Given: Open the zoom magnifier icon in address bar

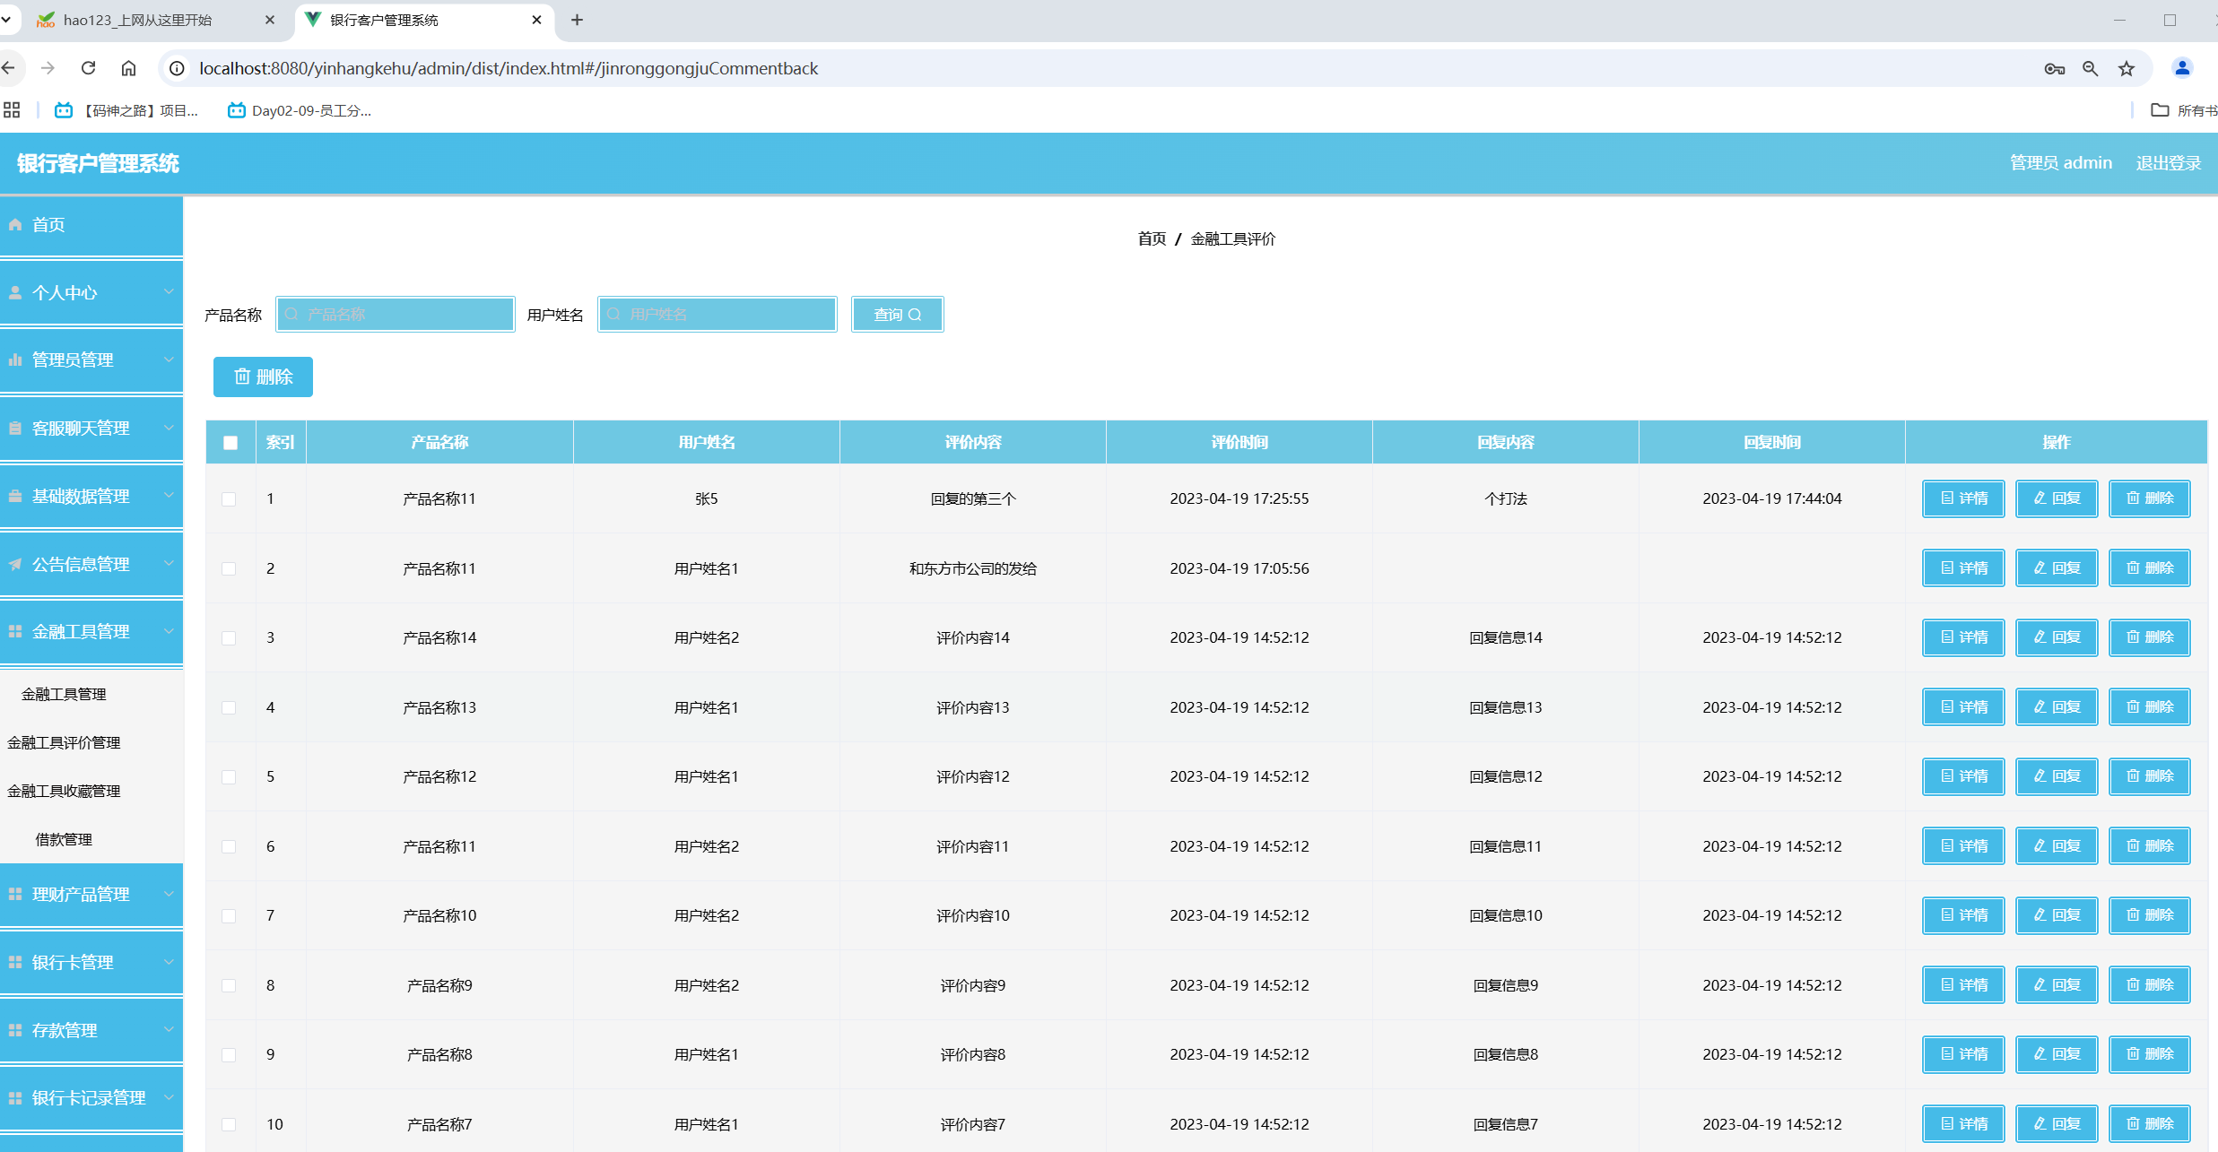Looking at the screenshot, I should coord(2091,68).
